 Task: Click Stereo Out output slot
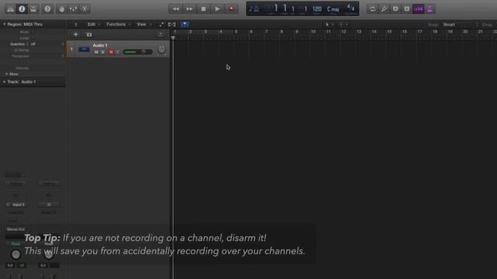[16, 229]
